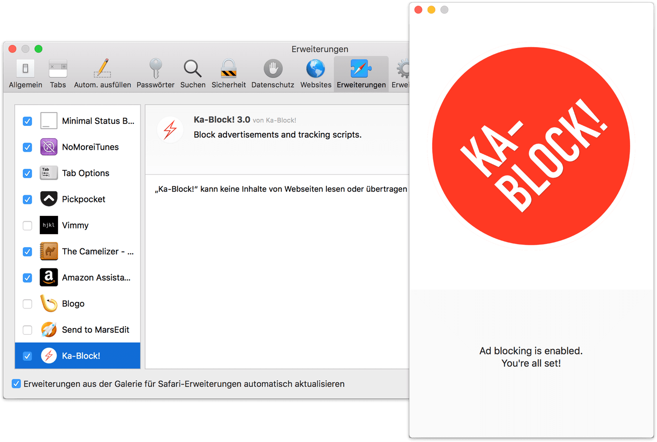Select the Erweiterungen toolbar tab
This screenshot has height=442, width=657.
tap(361, 74)
